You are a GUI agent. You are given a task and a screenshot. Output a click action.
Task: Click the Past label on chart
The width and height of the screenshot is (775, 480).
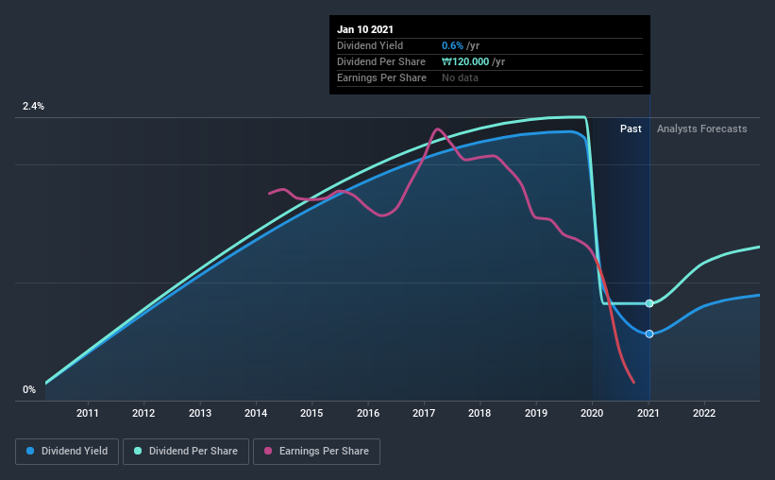coord(631,129)
